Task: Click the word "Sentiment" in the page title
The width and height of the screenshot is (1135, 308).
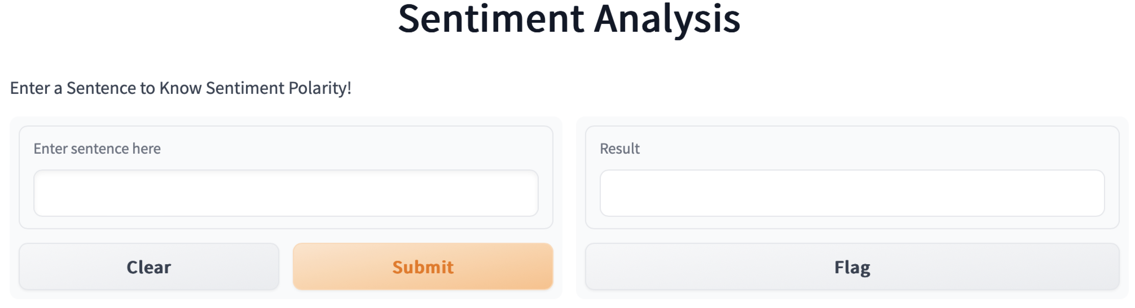Action: 491,20
